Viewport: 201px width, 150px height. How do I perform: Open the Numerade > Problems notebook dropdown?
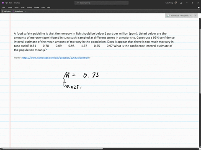179,16
